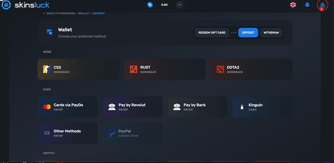The width and height of the screenshot is (334, 163).
Task: Click the skinsluck paw logo
Action: pos(7,5)
